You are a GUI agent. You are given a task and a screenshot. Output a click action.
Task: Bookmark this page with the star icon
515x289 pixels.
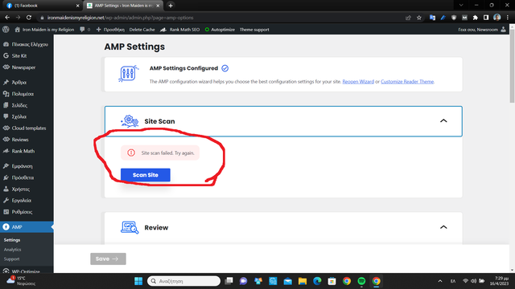419,18
